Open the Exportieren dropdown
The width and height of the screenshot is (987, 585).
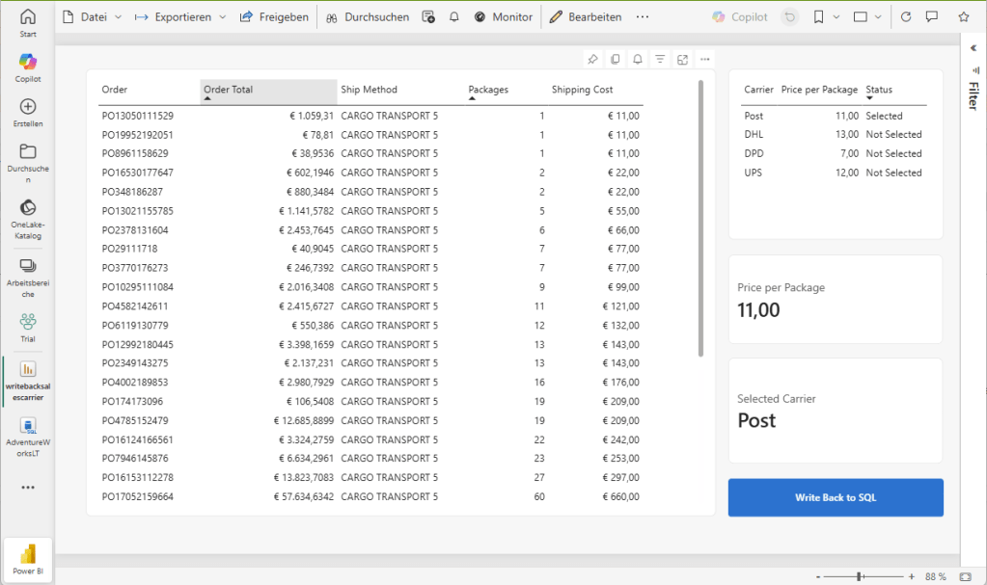[x=178, y=17]
